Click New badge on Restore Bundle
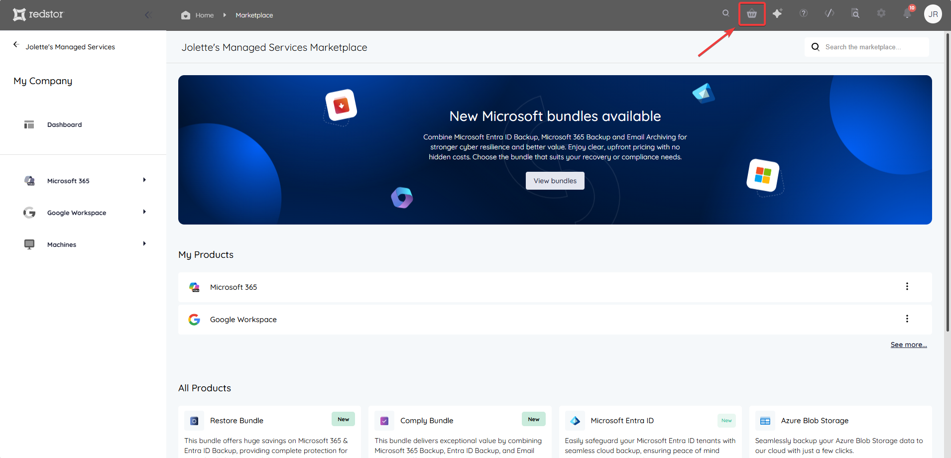Screen dimensions: 951x458 pyautogui.click(x=344, y=419)
